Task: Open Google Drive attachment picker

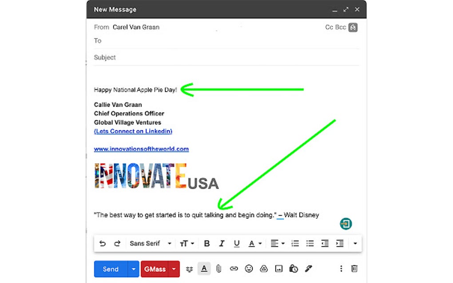Action: click(x=263, y=268)
